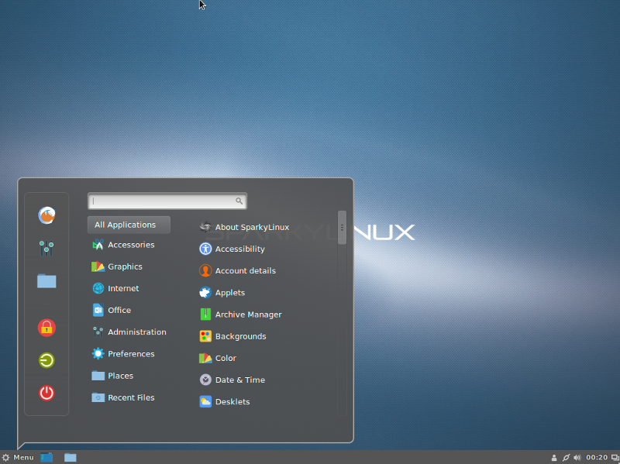Viewport: 620px width, 464px height.
Task: Open System Settings mixer icon in sidebar
Action: pyautogui.click(x=46, y=248)
